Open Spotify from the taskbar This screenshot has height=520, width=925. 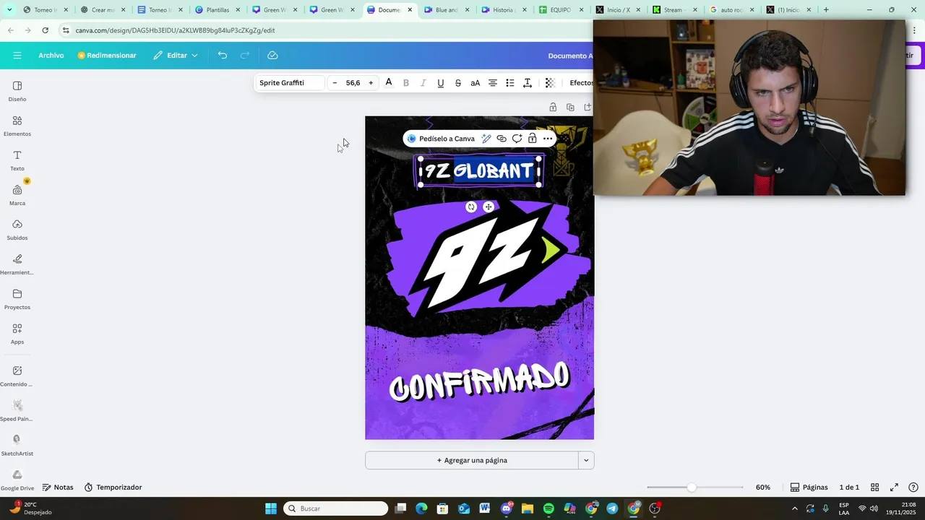click(548, 508)
